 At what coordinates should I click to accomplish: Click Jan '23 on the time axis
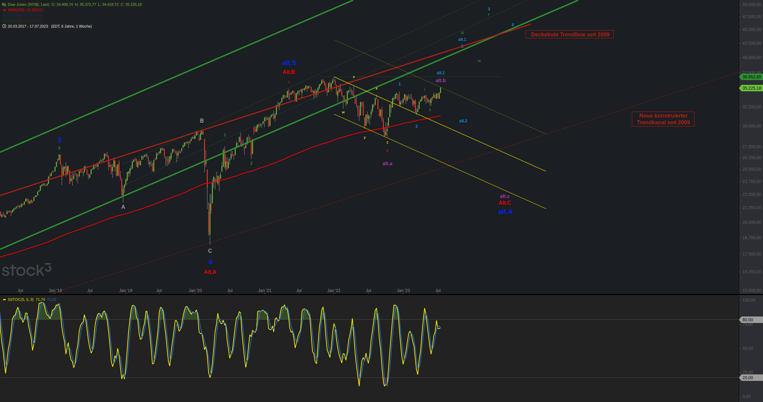coord(403,291)
